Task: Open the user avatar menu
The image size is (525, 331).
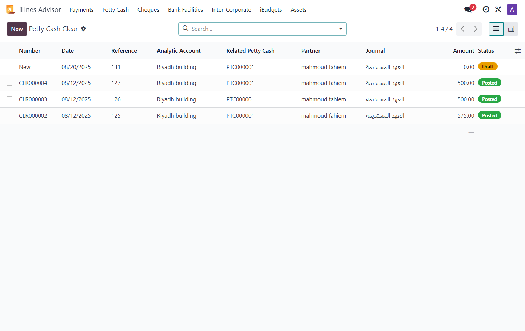Action: coord(512,9)
